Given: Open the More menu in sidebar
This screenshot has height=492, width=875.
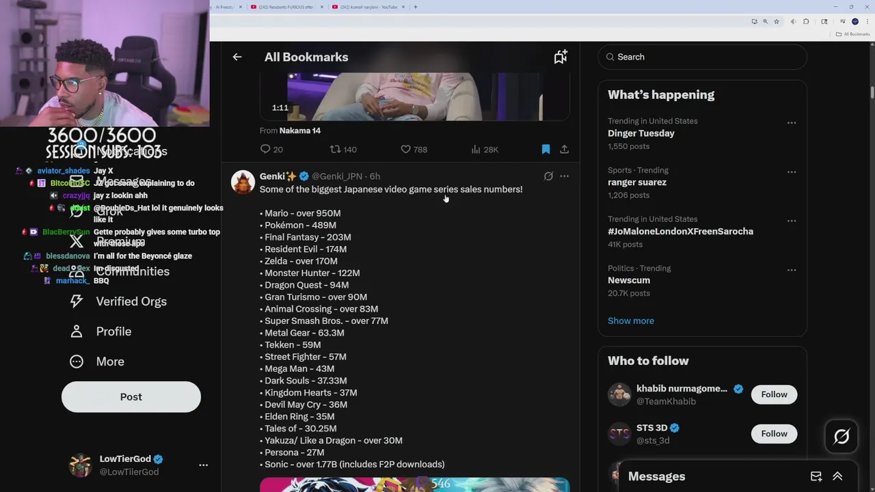Looking at the screenshot, I should [x=96, y=361].
